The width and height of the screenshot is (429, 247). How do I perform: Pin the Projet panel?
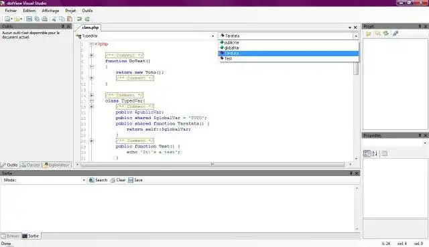[420, 26]
